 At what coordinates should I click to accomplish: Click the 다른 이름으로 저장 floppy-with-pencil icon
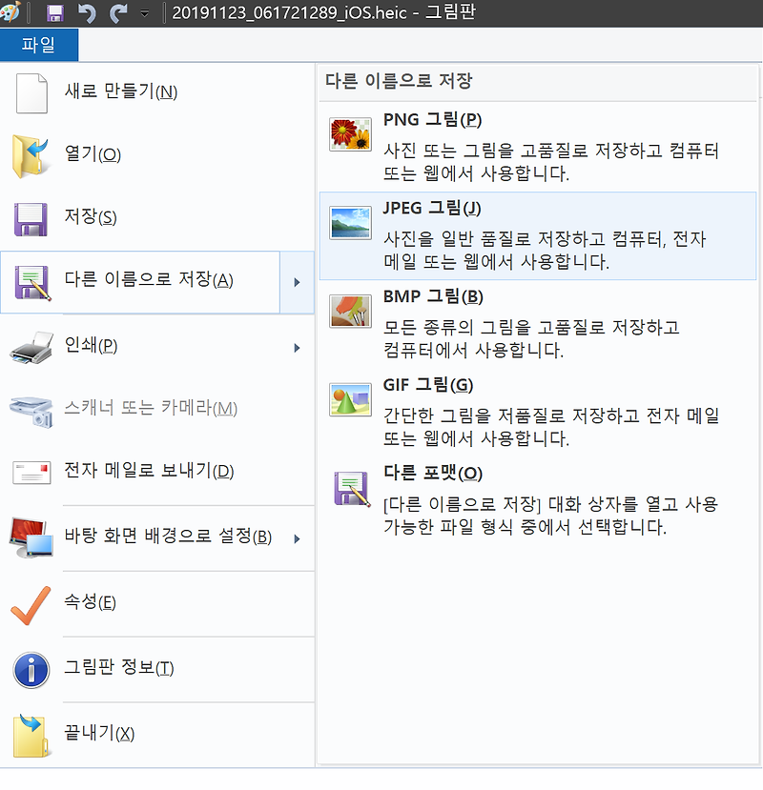coord(32,283)
